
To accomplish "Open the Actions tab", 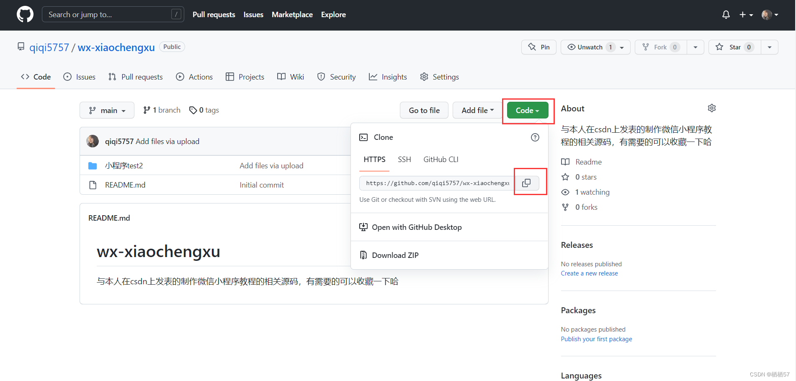I will click(195, 77).
